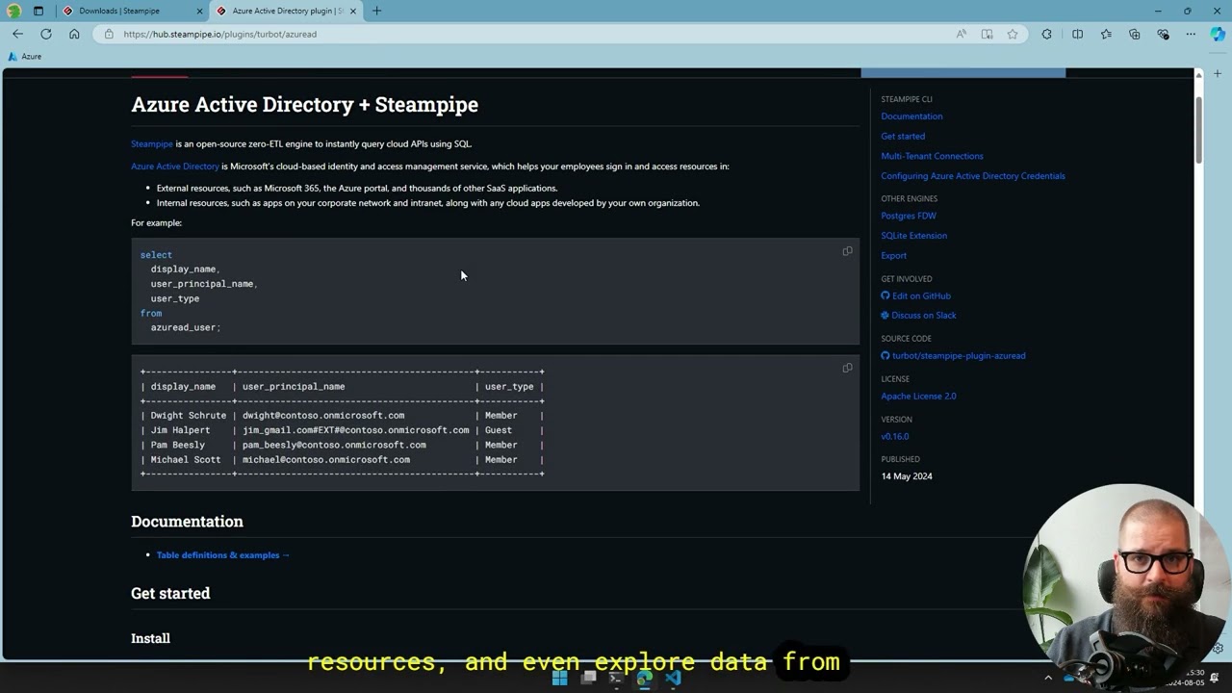
Task: Refresh the current page
Action: [45, 34]
